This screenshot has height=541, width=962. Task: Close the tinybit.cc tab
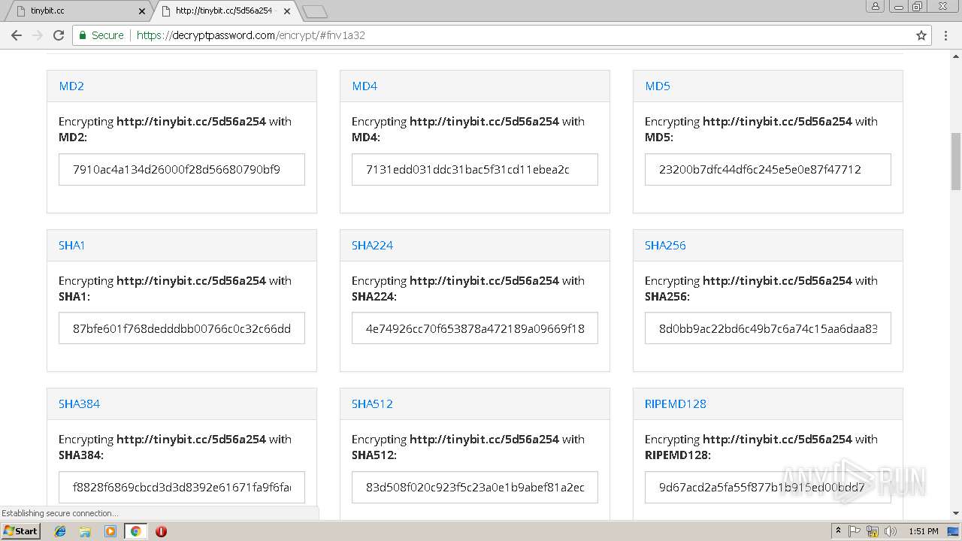click(142, 11)
